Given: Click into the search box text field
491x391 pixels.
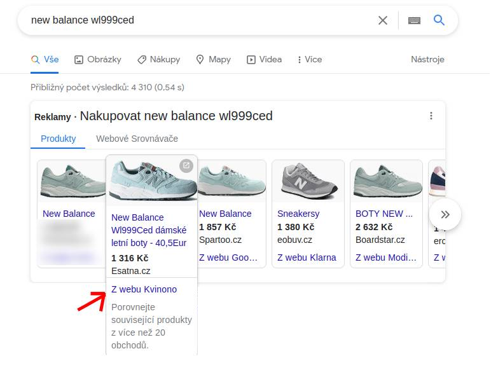Looking at the screenshot, I should [200, 20].
